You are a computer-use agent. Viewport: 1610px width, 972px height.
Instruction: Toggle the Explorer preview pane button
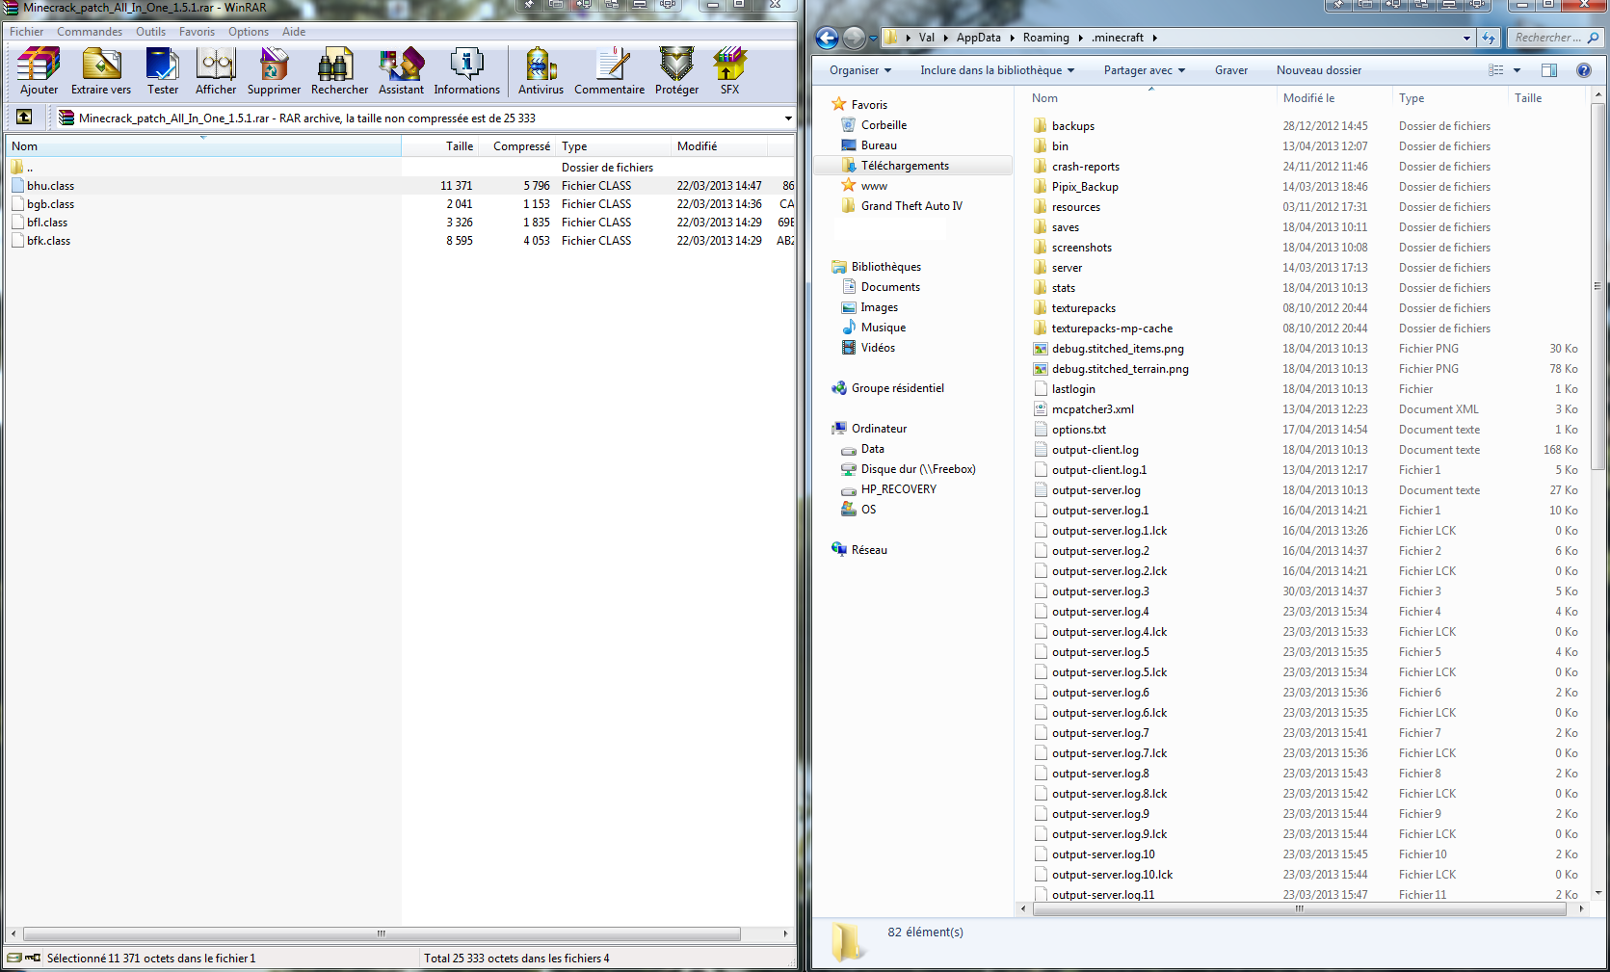click(x=1549, y=70)
